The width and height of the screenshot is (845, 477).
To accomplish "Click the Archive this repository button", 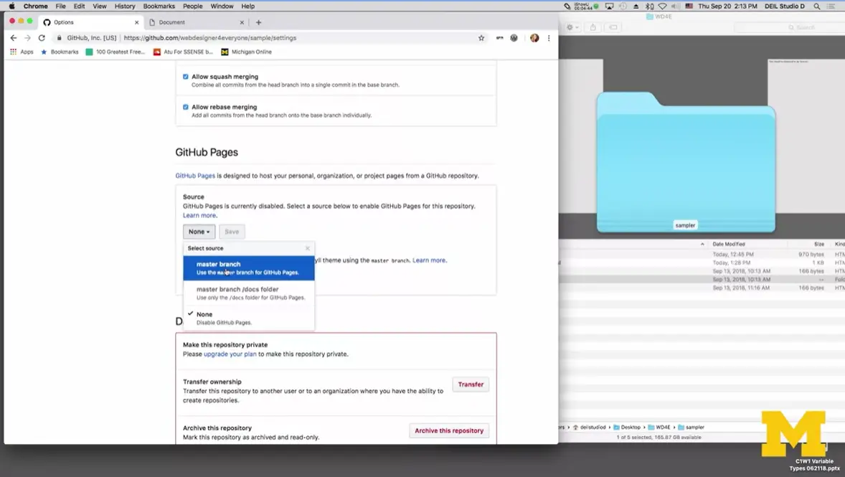I will pos(449,430).
